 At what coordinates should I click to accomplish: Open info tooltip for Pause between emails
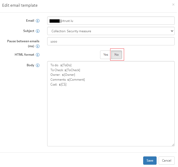pyautogui.click(x=38, y=46)
